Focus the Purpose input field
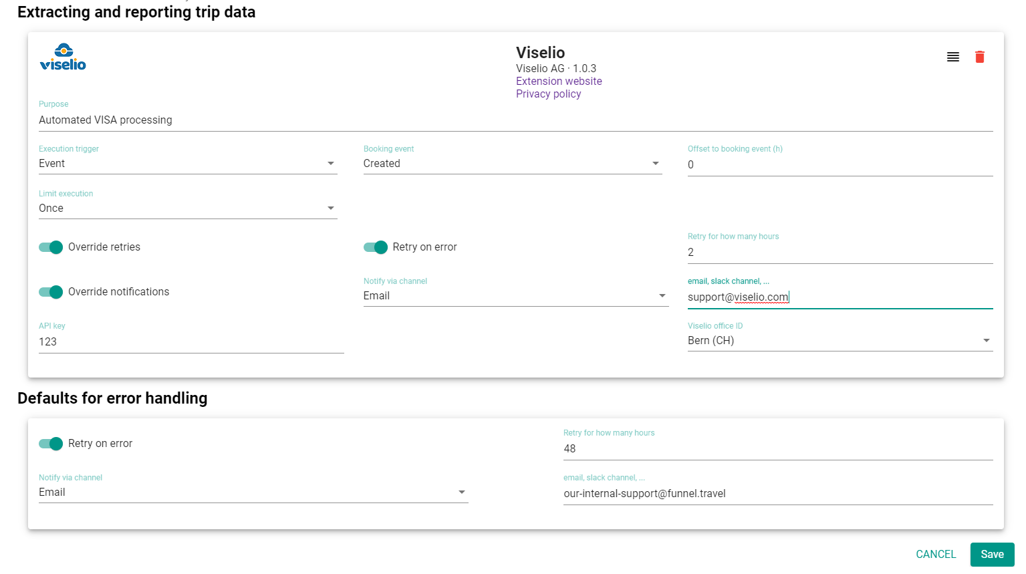The height and width of the screenshot is (574, 1026). click(x=516, y=120)
